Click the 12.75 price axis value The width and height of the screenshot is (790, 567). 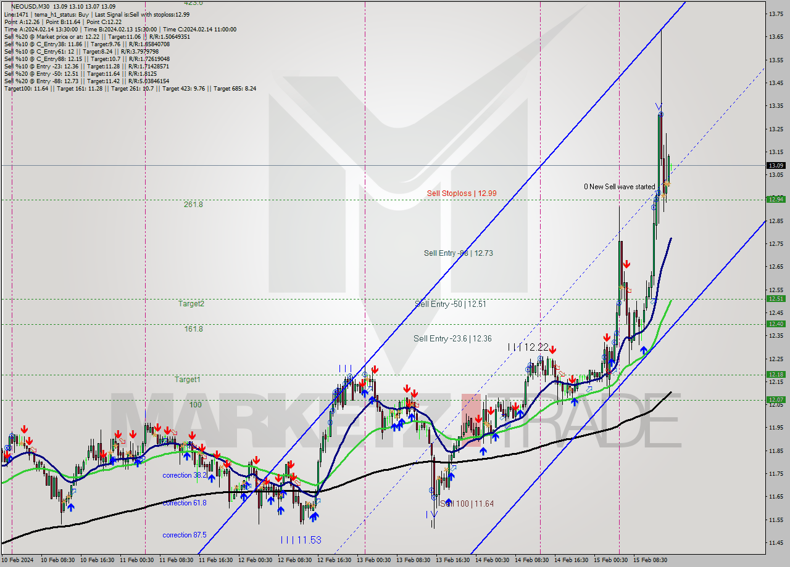click(x=776, y=244)
